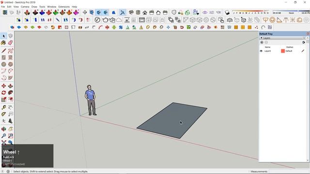Pick the Follow Me tool

pos(11,92)
